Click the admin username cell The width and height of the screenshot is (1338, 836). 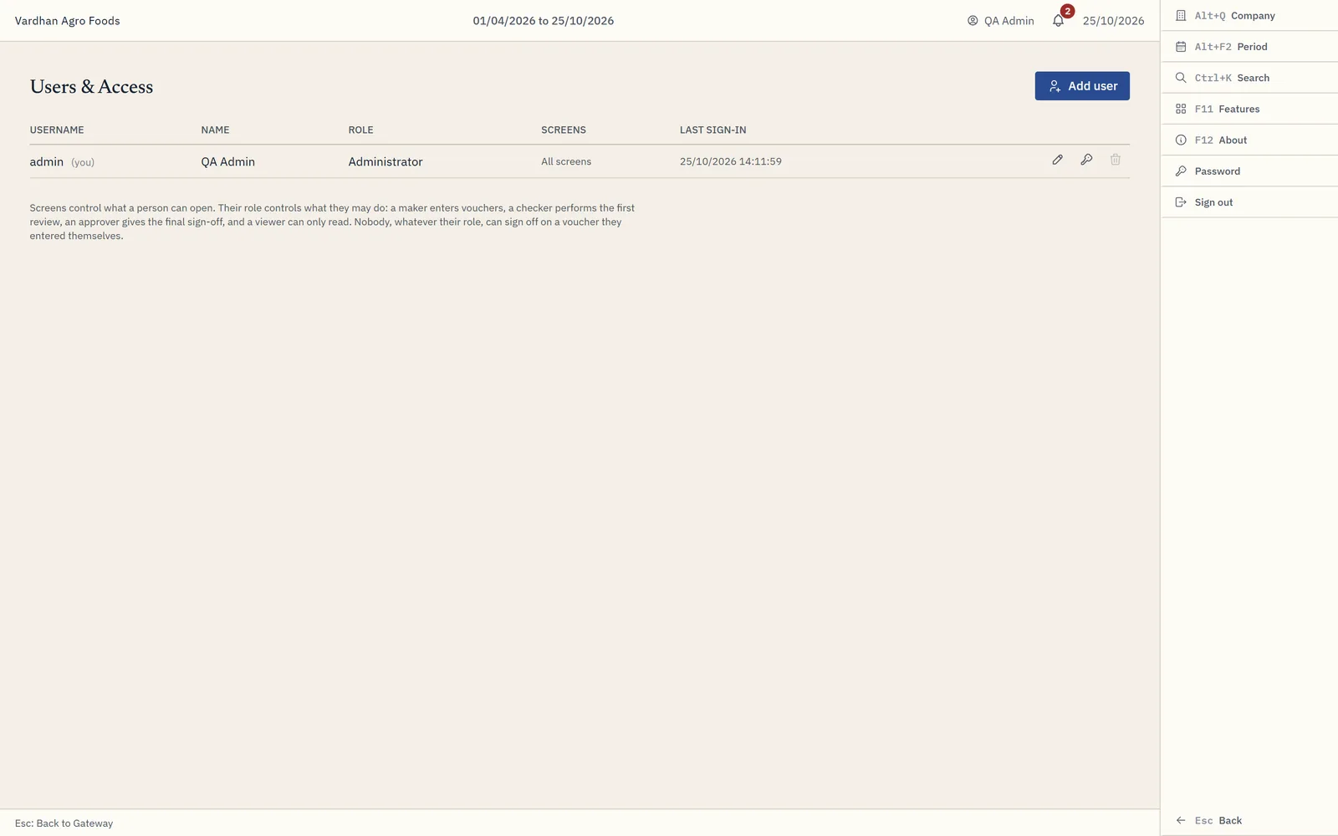47,161
